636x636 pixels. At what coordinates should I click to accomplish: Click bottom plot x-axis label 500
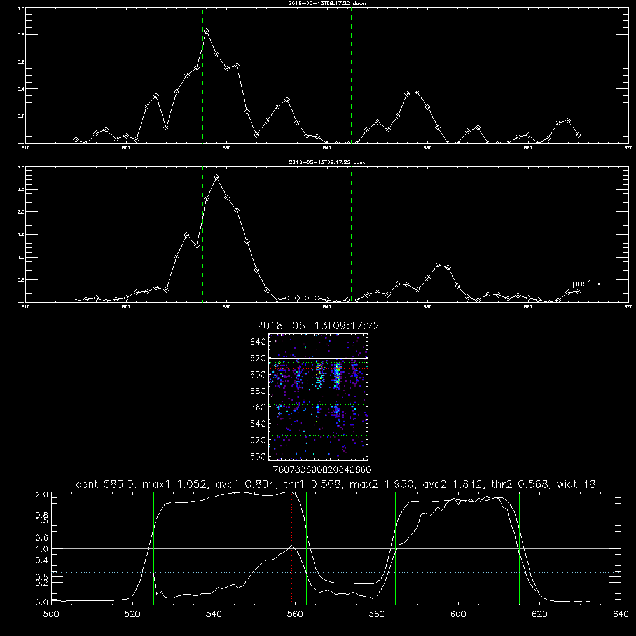(x=51, y=614)
